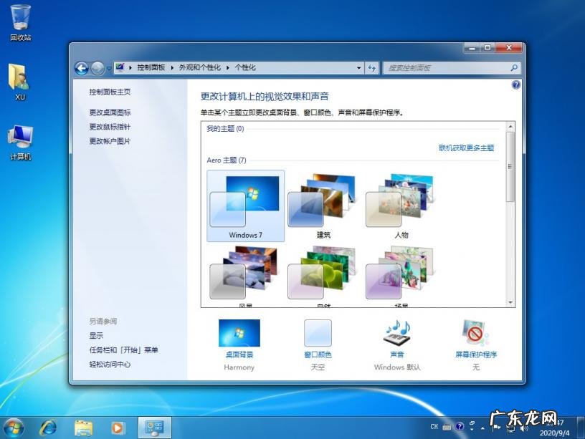This screenshot has height=439, width=585.
Task: Click the 联机获取更多主题 link
Action: pos(466,148)
